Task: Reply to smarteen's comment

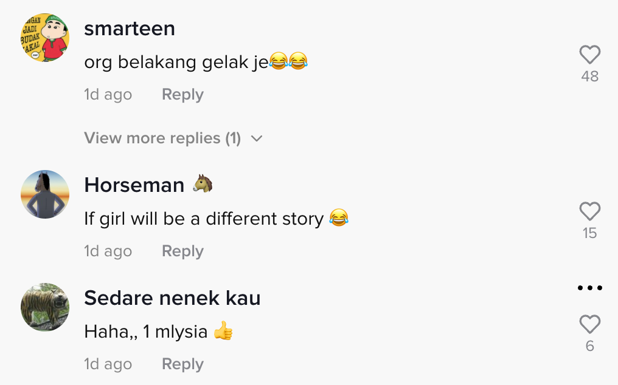Action: tap(182, 95)
